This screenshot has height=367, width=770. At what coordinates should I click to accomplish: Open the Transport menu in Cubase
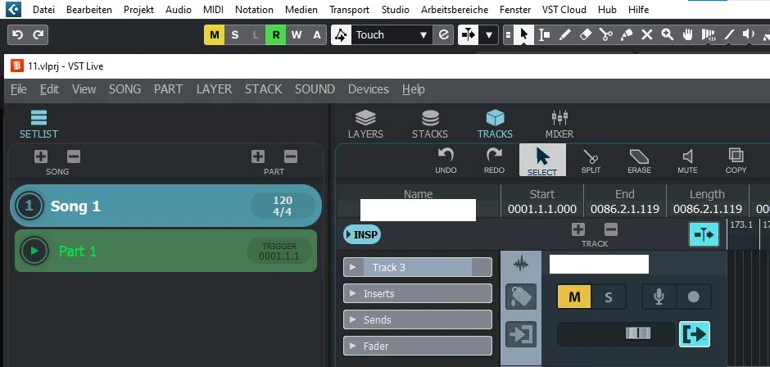(349, 9)
